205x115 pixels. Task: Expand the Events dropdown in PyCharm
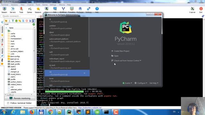click(127, 83)
